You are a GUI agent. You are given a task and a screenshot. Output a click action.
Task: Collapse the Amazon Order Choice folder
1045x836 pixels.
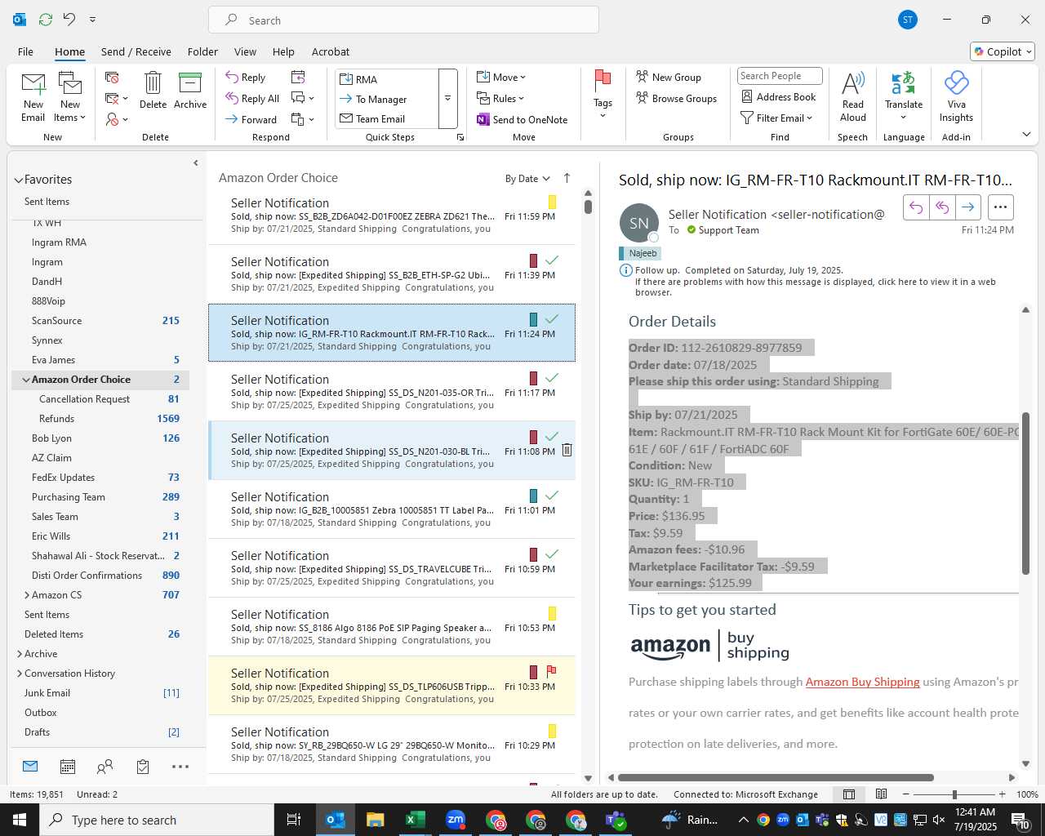(x=26, y=380)
